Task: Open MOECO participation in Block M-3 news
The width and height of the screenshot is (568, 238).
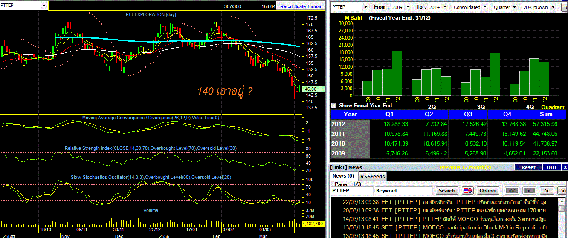Action: tap(446, 227)
